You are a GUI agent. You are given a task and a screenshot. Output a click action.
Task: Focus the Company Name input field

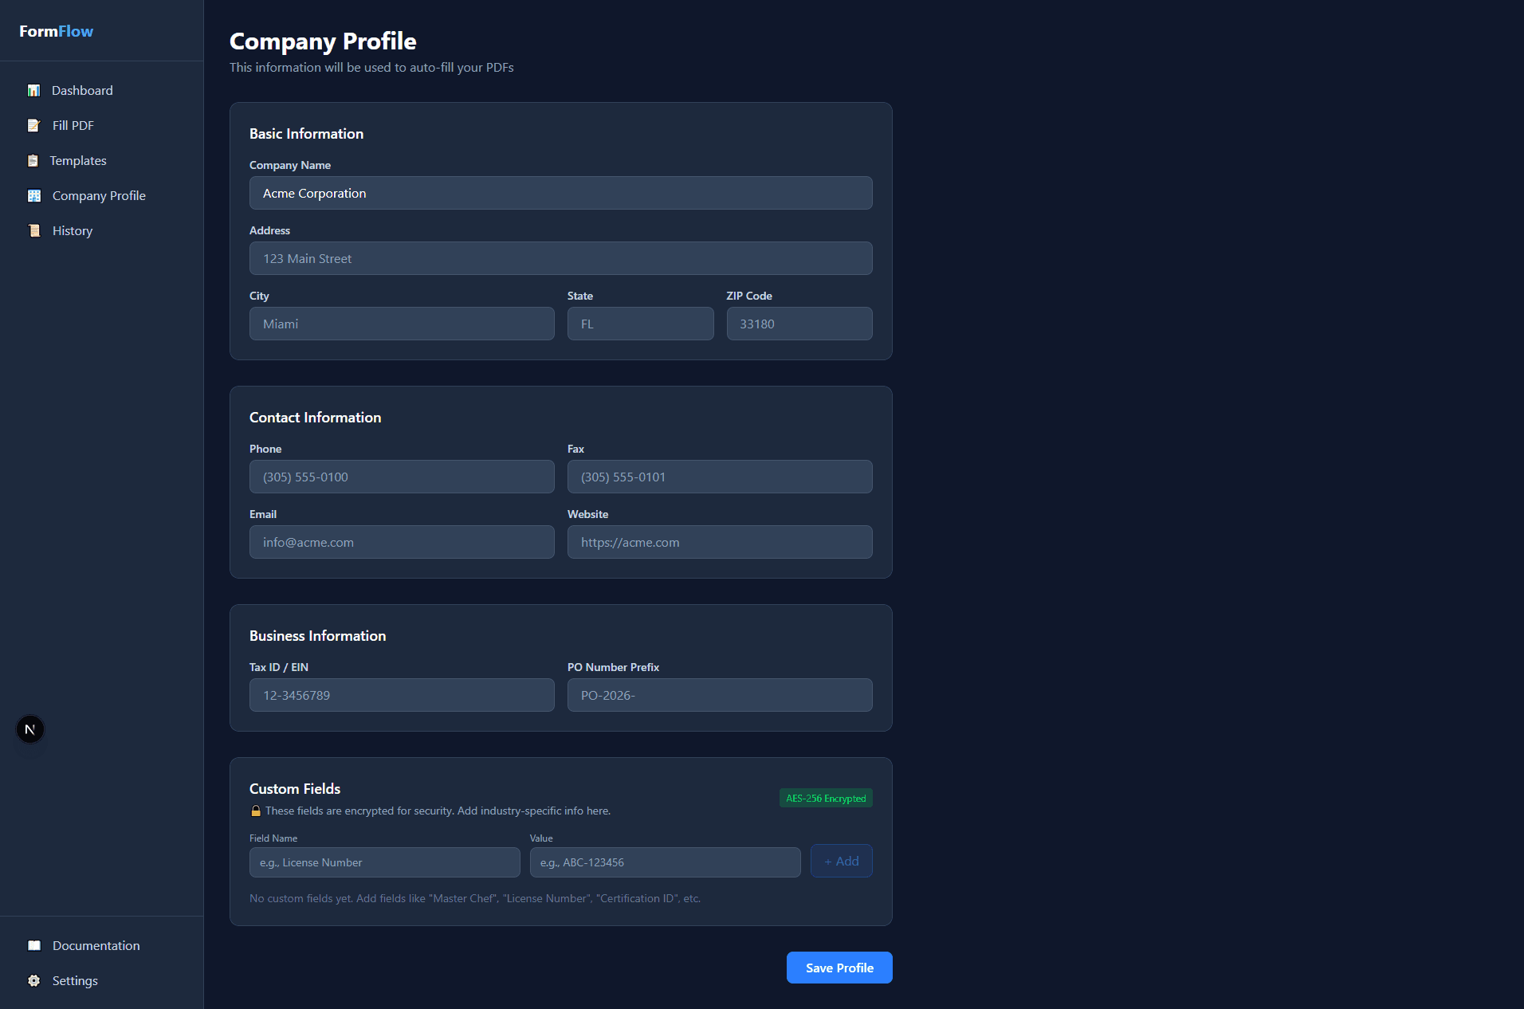click(x=560, y=193)
